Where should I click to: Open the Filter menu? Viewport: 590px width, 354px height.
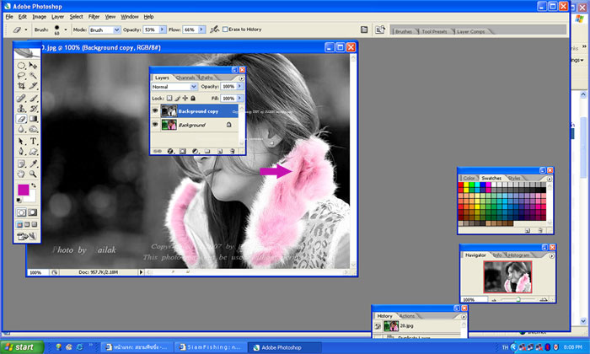pyautogui.click(x=94, y=17)
